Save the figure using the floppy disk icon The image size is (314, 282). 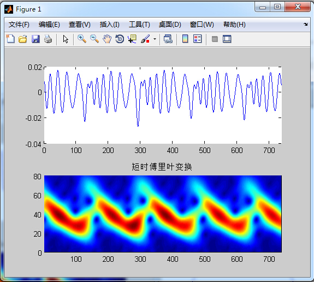35,39
